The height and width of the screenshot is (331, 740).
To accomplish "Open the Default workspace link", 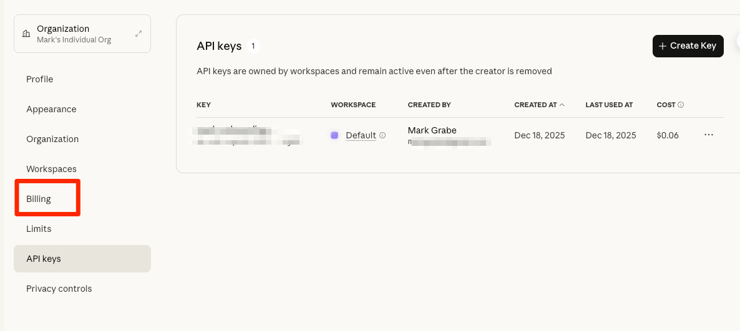I will click(x=361, y=135).
